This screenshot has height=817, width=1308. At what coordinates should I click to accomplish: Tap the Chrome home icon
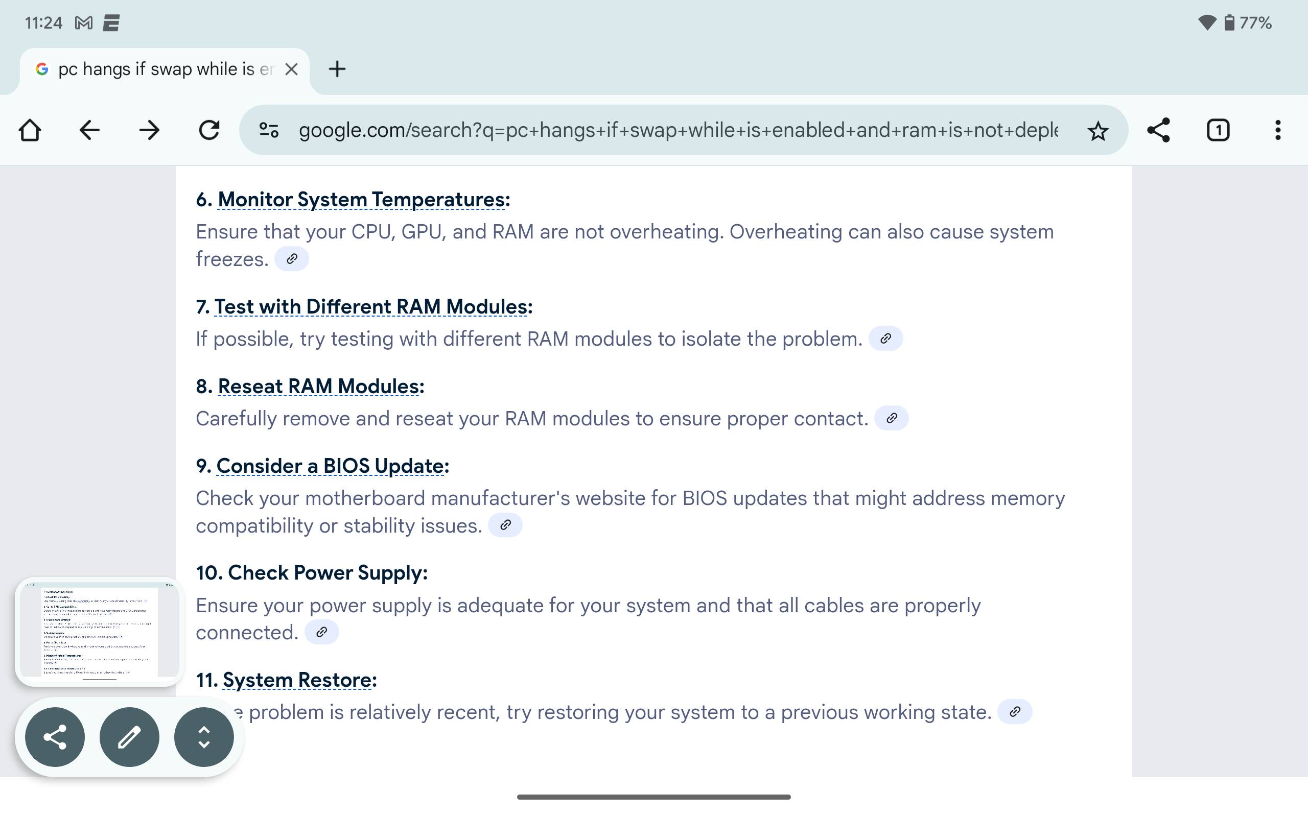[x=30, y=130]
